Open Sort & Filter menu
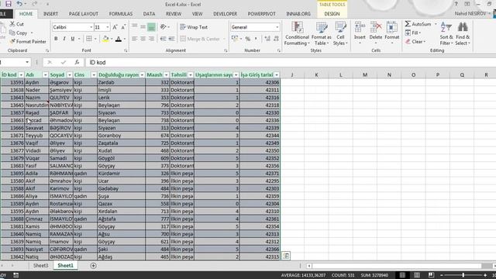Viewport: 496px width, 279px height. point(446,33)
